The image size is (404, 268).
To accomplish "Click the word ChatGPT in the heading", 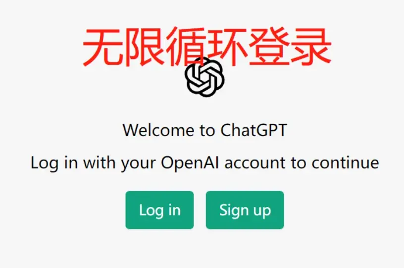I will pos(254,130).
